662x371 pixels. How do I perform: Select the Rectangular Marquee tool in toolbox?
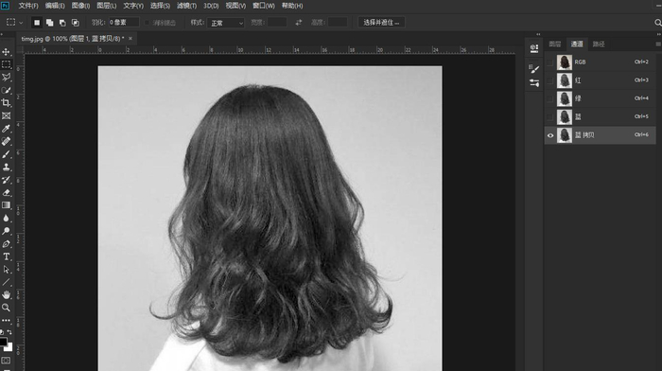click(6, 64)
